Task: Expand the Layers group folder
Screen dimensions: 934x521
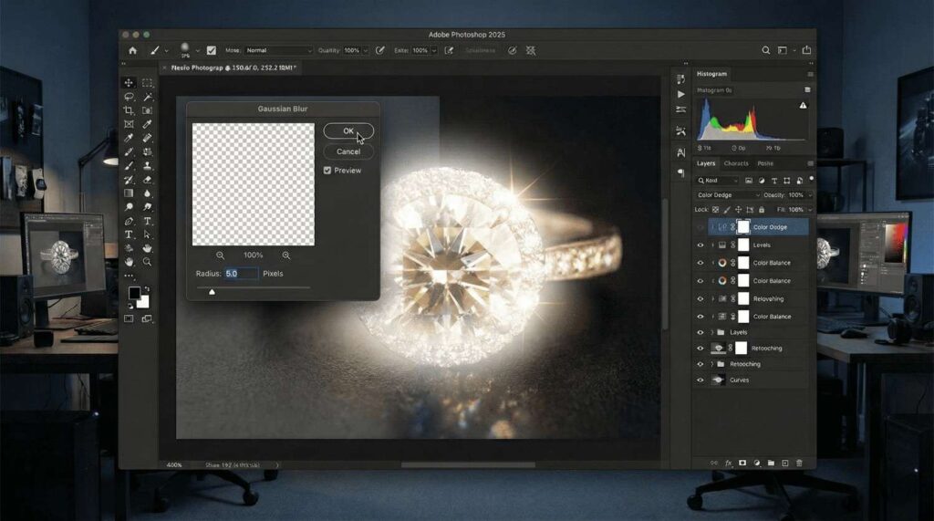Action: (711, 332)
